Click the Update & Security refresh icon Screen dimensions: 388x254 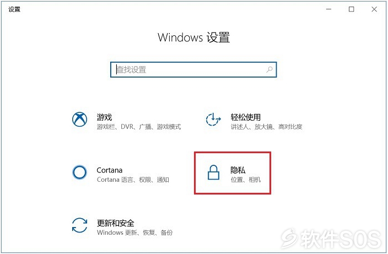(x=79, y=225)
